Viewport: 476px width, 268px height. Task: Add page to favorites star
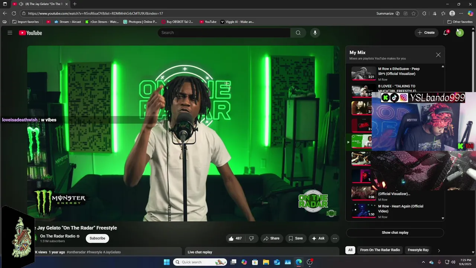coord(414,13)
